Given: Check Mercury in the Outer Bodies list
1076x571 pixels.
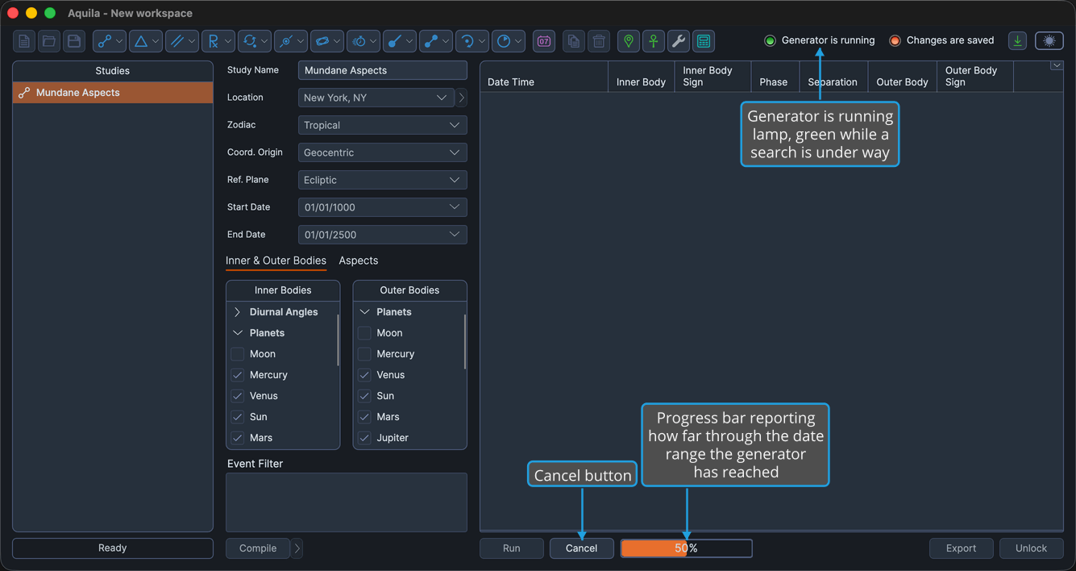Looking at the screenshot, I should [x=364, y=354].
